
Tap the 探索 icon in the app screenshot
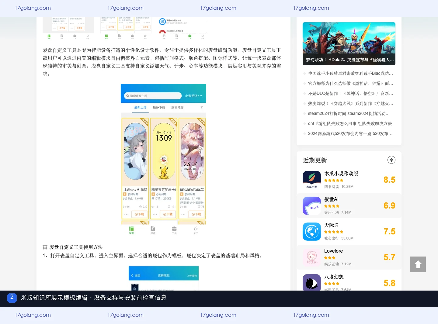coord(131,230)
